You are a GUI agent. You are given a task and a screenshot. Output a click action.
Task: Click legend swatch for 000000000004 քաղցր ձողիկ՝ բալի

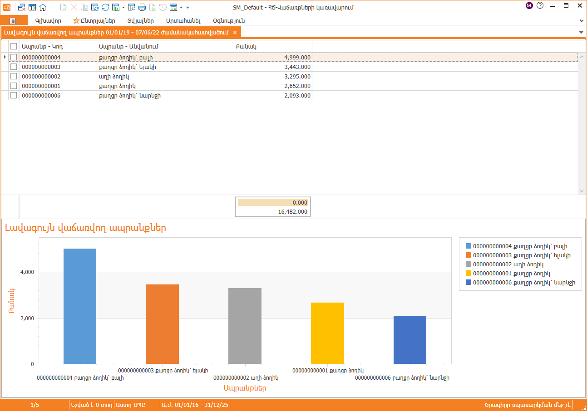469,246
